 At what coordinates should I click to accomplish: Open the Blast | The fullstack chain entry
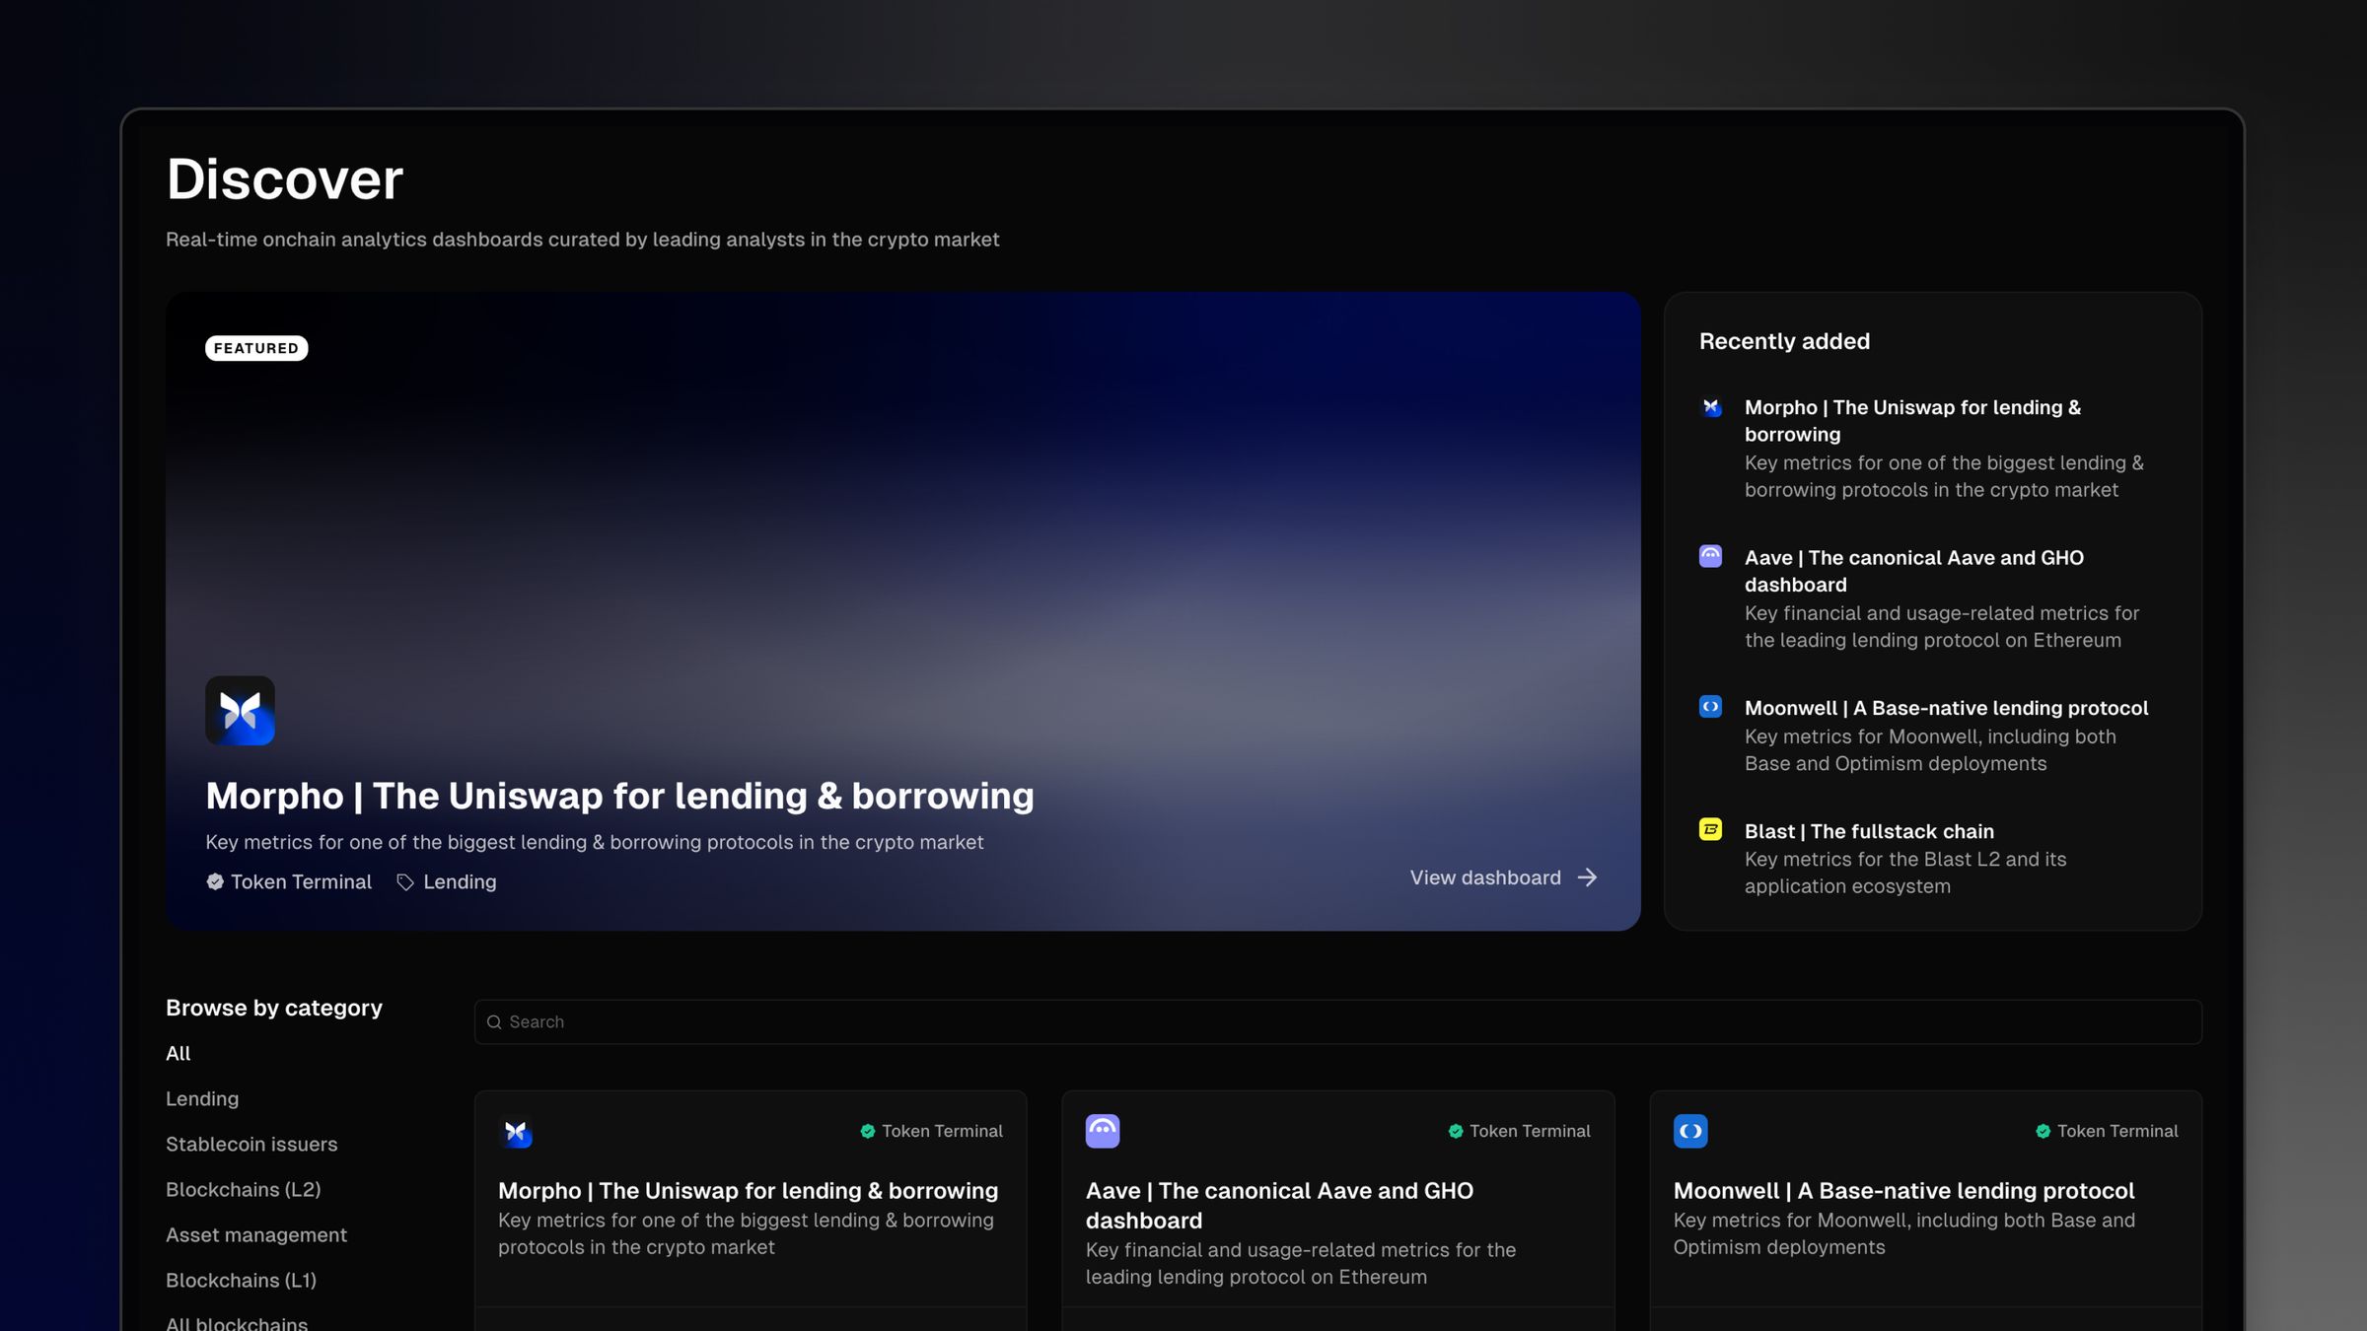[x=1868, y=831]
